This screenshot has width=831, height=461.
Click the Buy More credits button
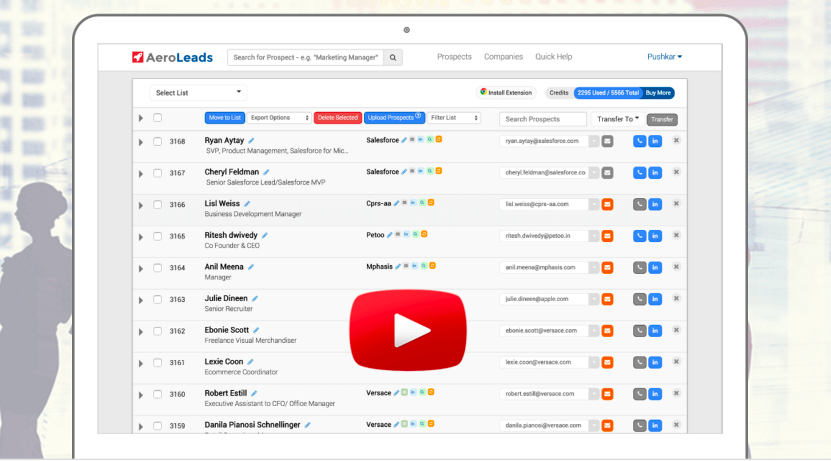(x=658, y=93)
